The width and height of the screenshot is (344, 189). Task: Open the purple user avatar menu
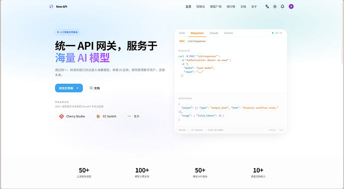(x=291, y=6)
